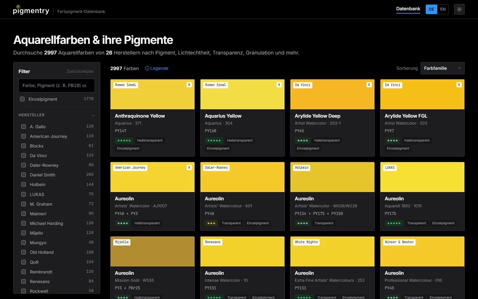Open the Arylide Yellow Deep card title

(317, 116)
